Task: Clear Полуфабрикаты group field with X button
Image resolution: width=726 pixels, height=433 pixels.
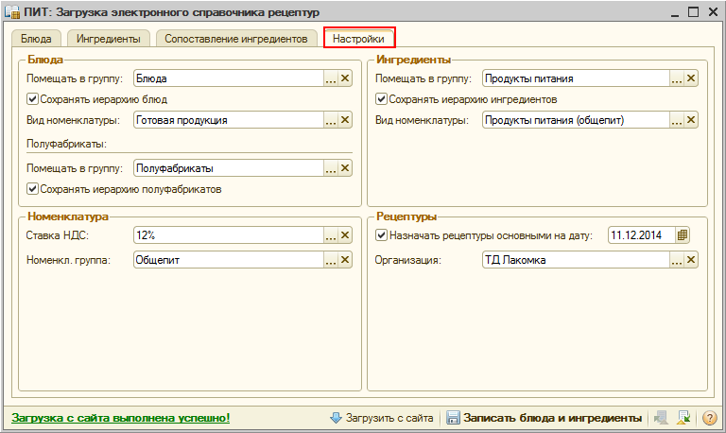Action: 344,167
